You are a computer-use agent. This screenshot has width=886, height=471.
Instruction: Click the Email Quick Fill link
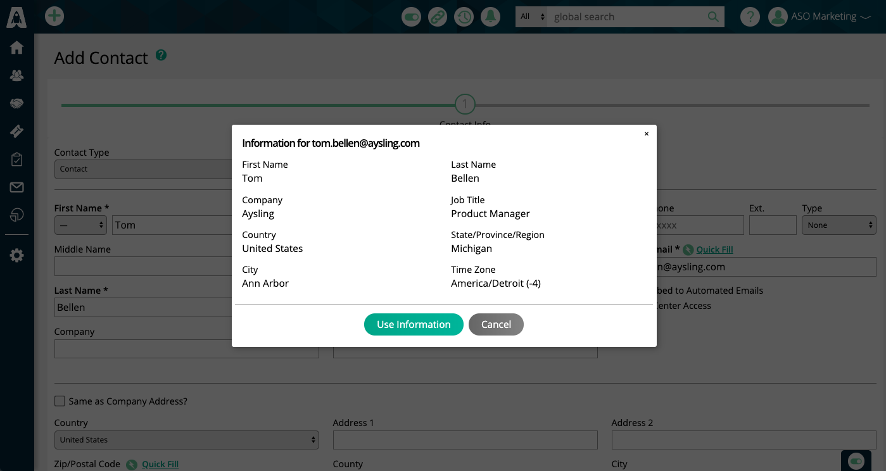(714, 249)
